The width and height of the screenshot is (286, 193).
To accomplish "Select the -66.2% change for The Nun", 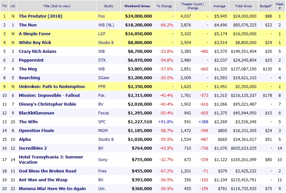I will tap(166, 25).
